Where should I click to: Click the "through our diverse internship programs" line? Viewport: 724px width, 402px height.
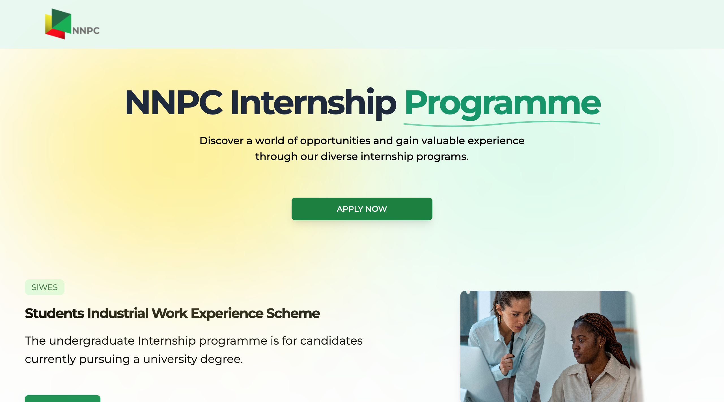362,156
